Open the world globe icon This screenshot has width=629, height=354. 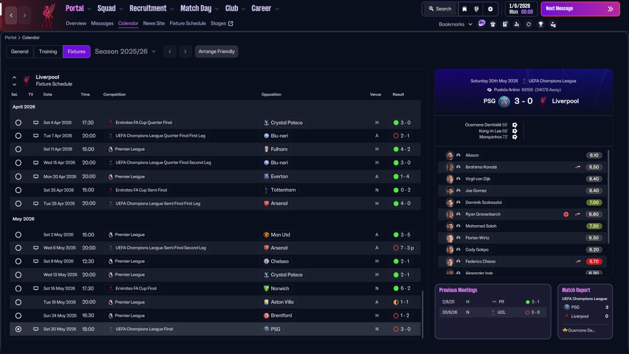point(477,9)
